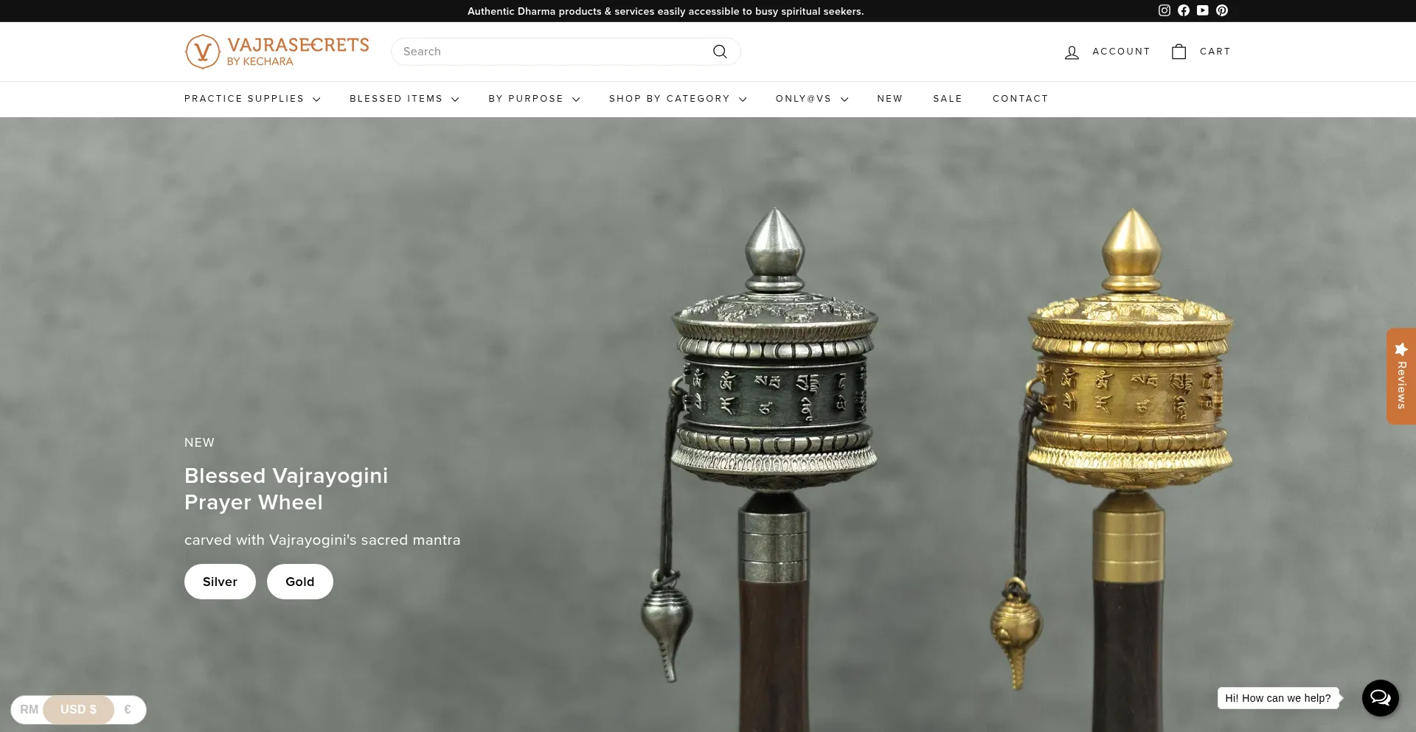Choose the Silver prayer wheel button
This screenshot has width=1416, height=732.
220,582
